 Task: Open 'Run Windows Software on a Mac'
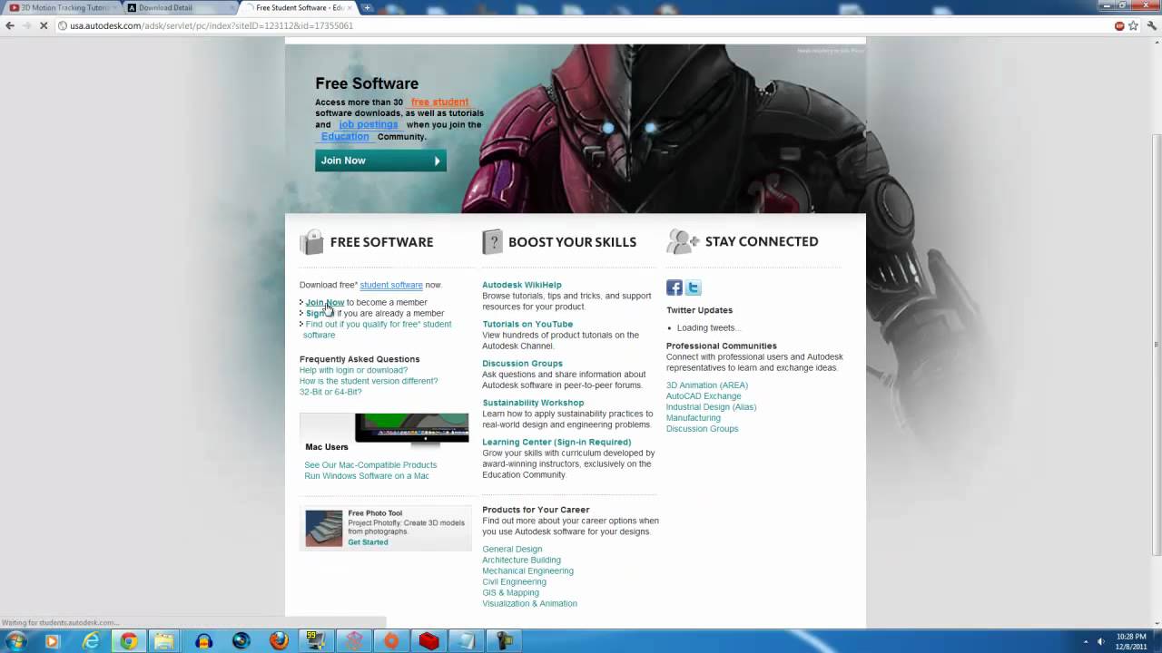click(x=367, y=476)
